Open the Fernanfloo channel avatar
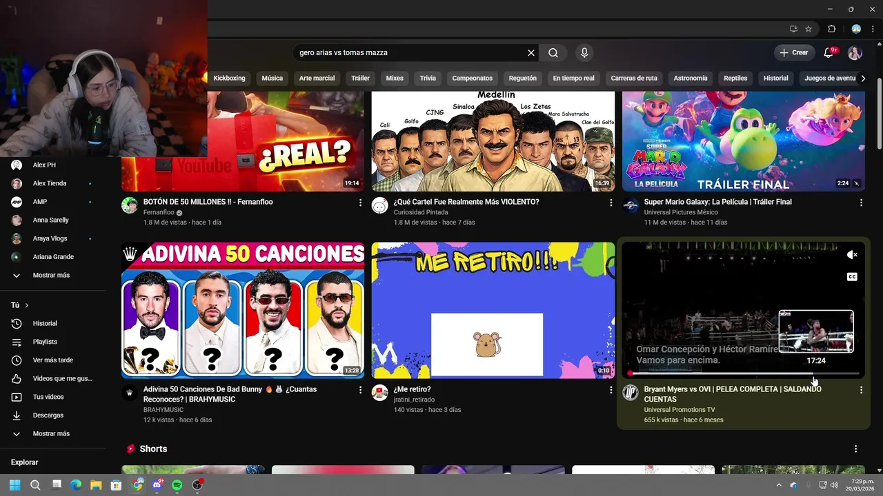The height and width of the screenshot is (496, 883). (x=130, y=205)
